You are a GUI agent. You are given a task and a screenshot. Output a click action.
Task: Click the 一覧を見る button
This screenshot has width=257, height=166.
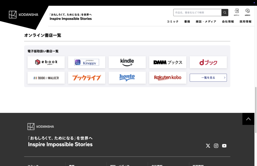click(208, 78)
